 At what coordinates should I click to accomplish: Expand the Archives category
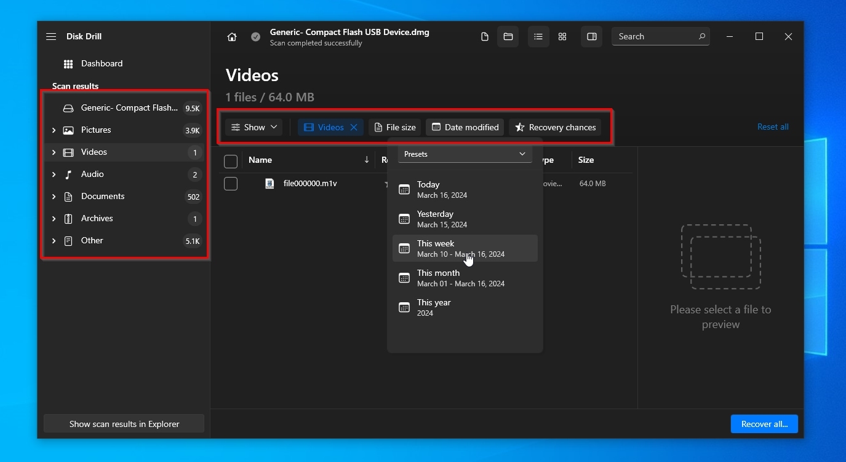pos(54,219)
